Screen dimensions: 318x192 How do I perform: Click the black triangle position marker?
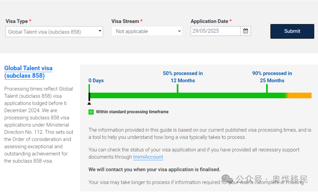point(89,103)
